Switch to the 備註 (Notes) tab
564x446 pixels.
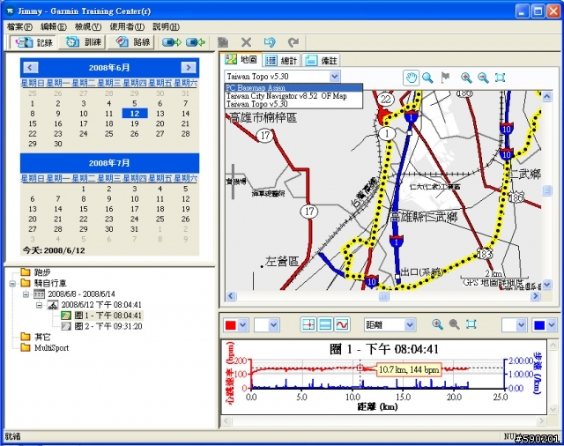[x=321, y=61]
